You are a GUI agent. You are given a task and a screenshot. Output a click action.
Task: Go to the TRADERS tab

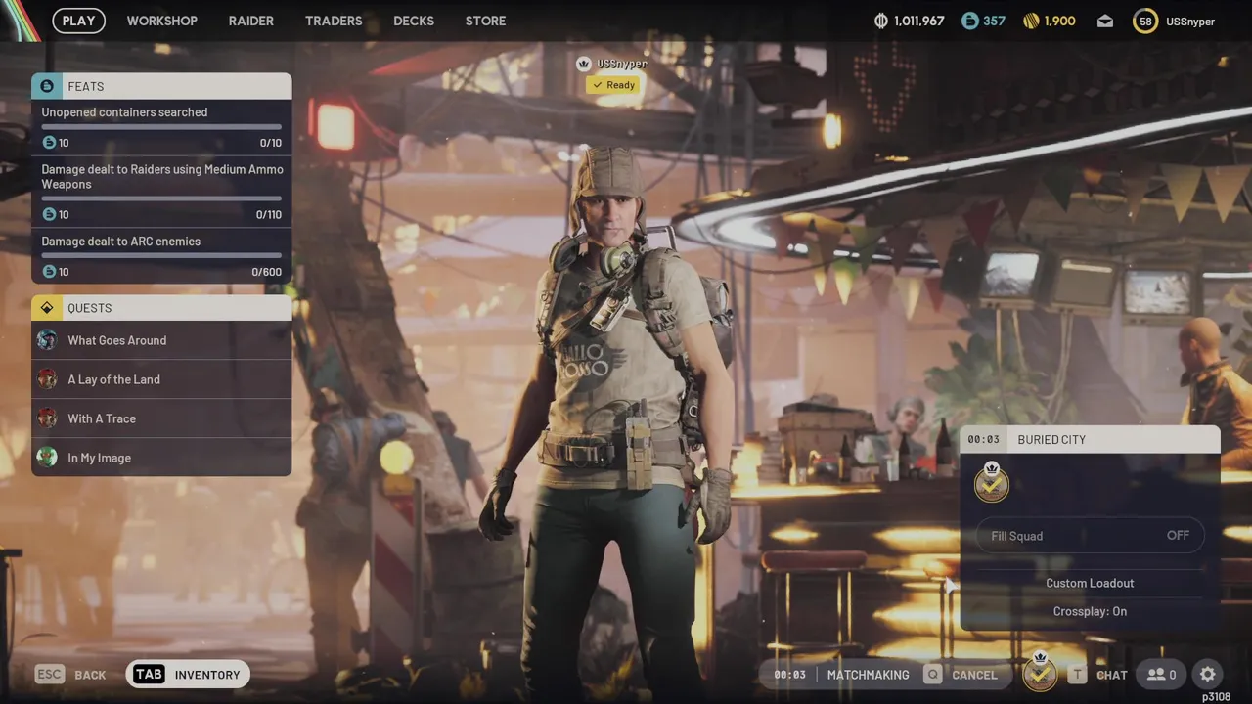click(x=334, y=21)
